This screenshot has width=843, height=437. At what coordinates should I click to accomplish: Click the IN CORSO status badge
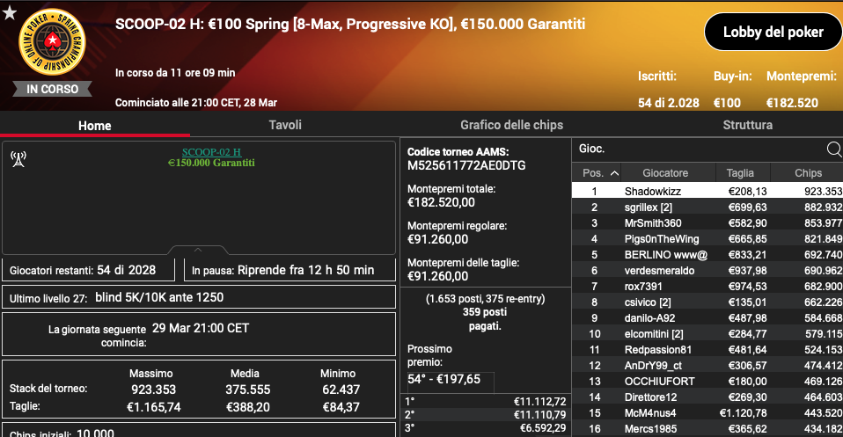52,89
